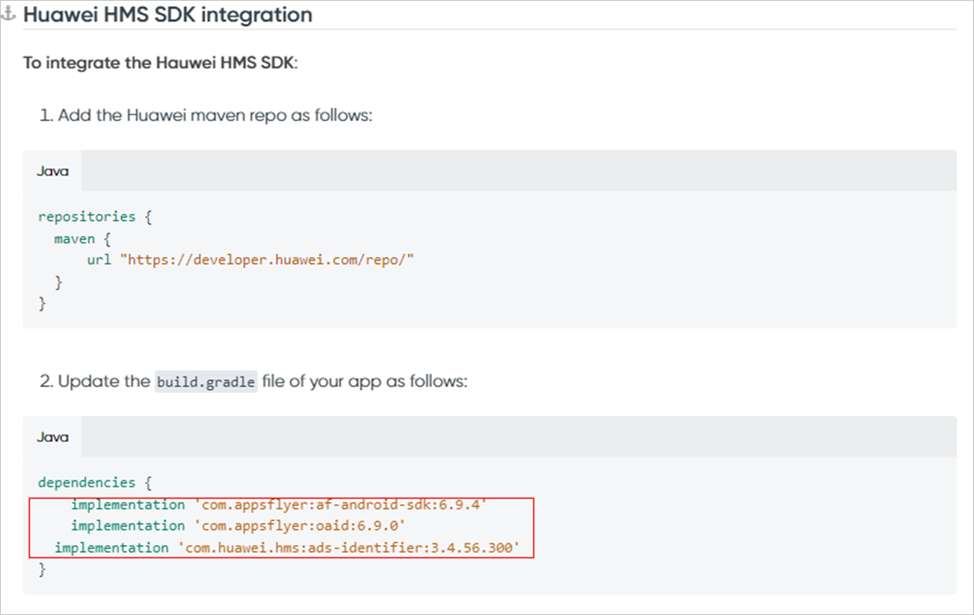Screen dimensions: 974x615
Task: Select the Java tab above the repositories code
Action: [x=52, y=171]
